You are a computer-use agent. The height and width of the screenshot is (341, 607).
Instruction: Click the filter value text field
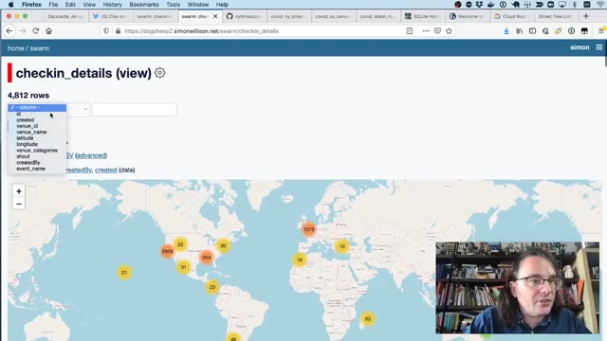[135, 110]
